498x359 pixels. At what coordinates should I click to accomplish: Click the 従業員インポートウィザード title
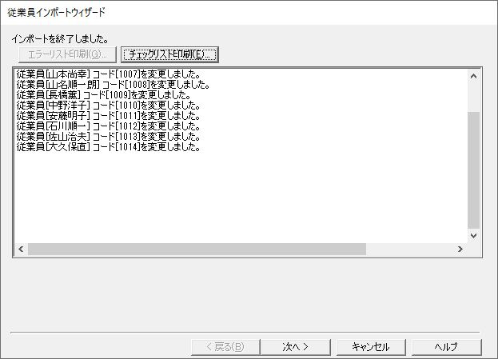click(56, 12)
